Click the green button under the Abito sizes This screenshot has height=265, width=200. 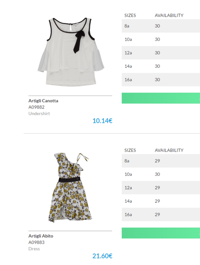pyautogui.click(x=161, y=233)
